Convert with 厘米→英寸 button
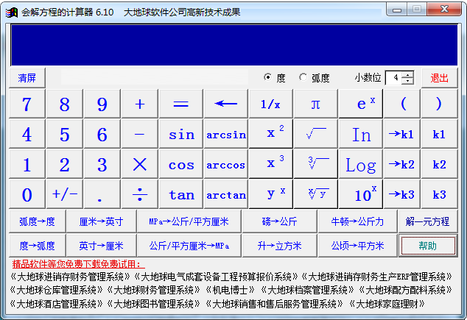Screen dimensions: 467x320 pos(102,221)
